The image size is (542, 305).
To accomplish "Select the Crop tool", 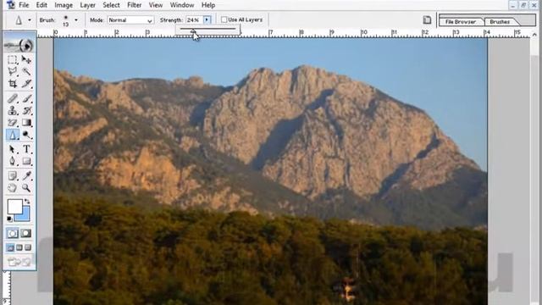I will [x=13, y=84].
